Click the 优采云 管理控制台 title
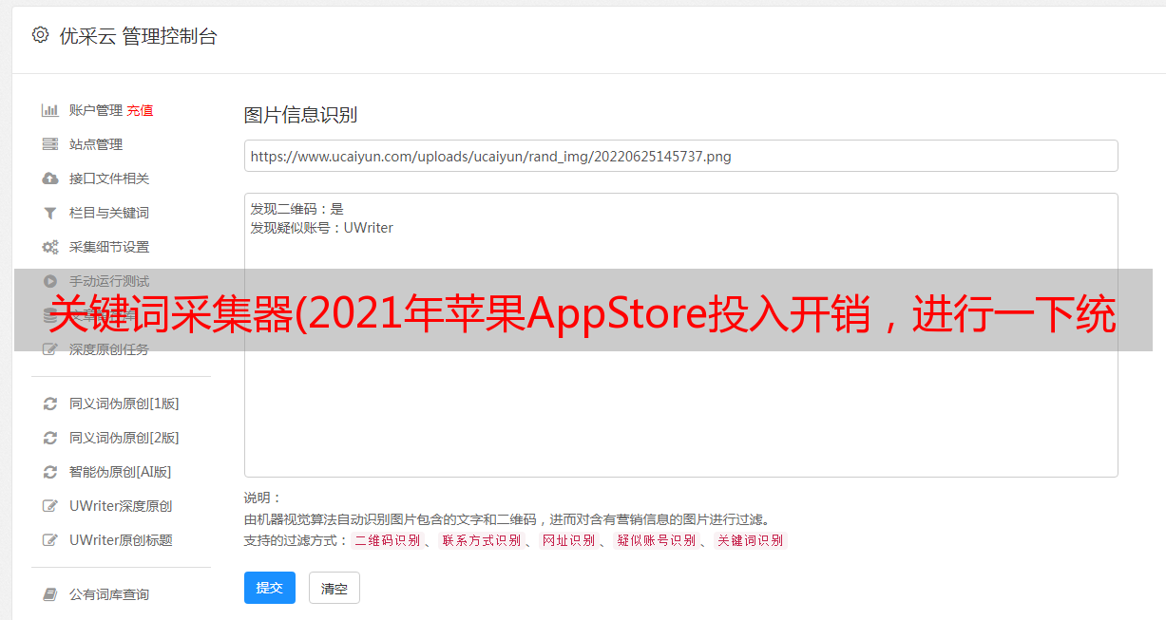The width and height of the screenshot is (1166, 620). tap(138, 36)
